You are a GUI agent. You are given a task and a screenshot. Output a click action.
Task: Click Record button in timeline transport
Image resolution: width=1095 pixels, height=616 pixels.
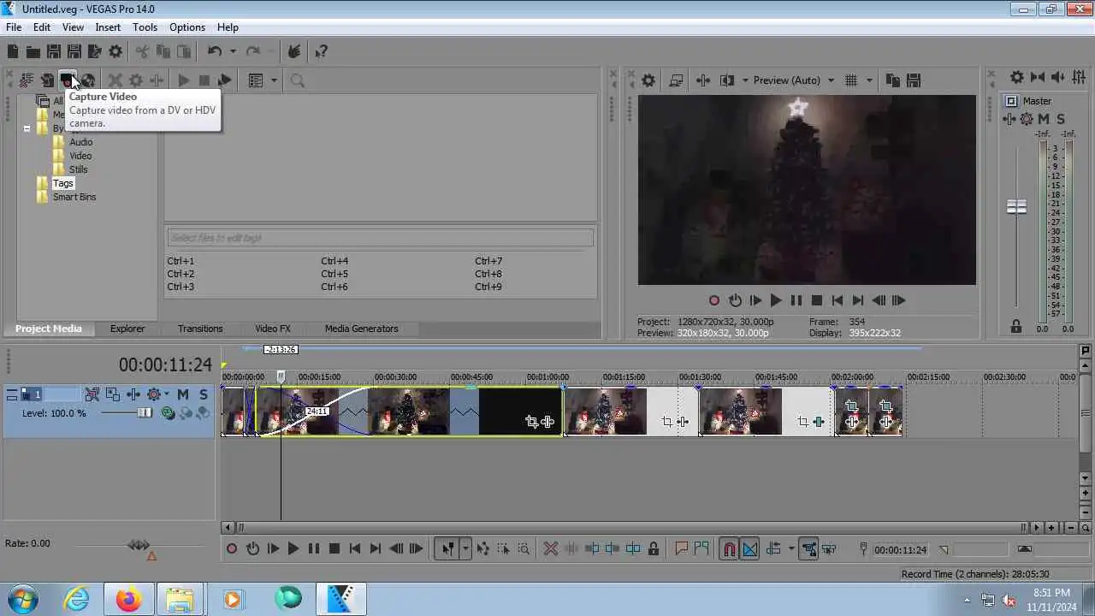click(232, 549)
